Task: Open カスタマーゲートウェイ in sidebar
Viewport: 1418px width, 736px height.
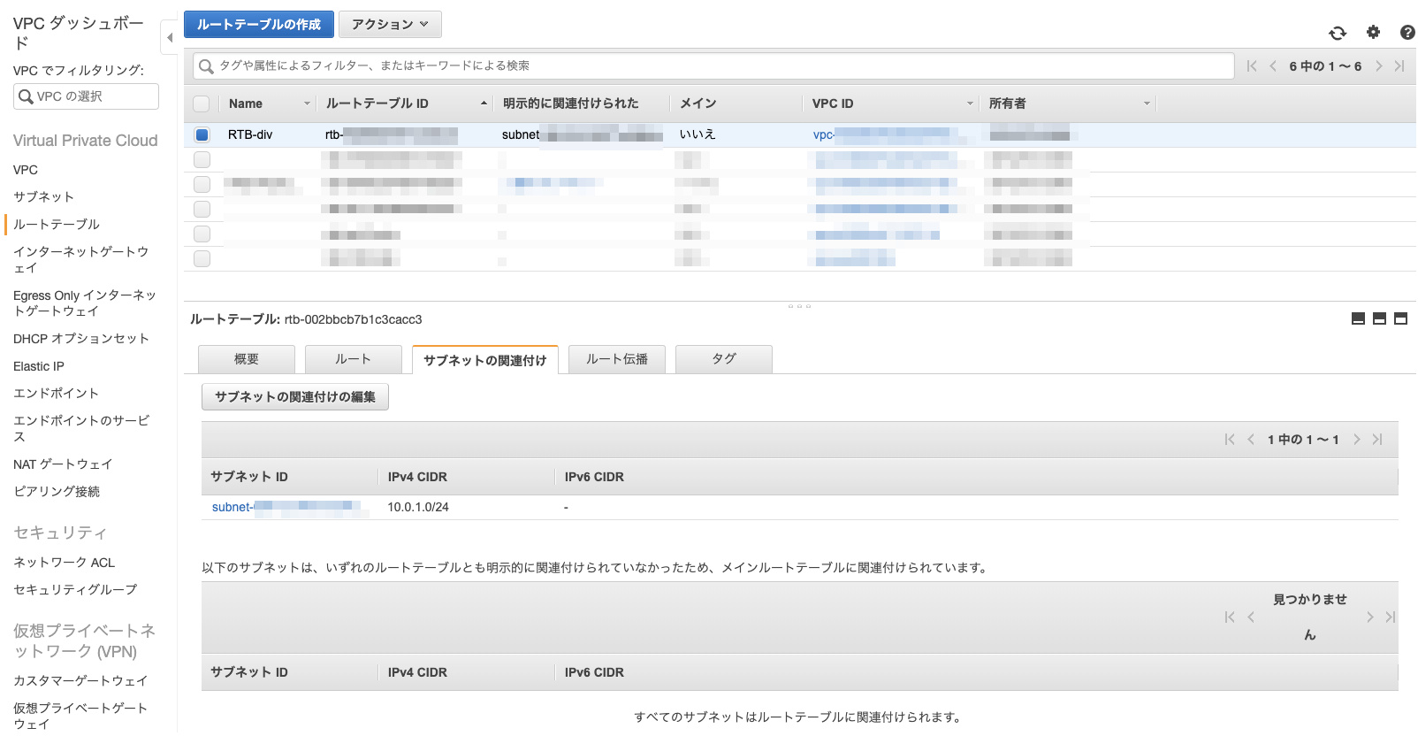Action: [80, 680]
